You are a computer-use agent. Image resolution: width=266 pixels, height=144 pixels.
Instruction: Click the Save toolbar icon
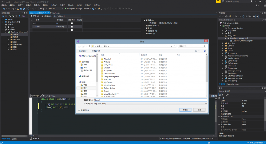[21, 9]
